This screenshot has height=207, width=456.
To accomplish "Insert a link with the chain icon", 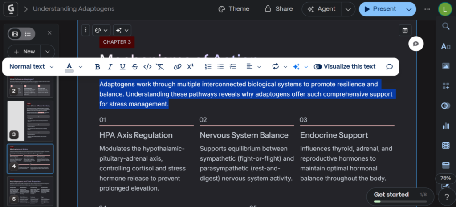I will point(177,67).
